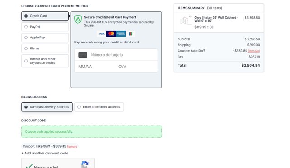
Task: Click the Total amount $3,904.84
Action: click(251, 65)
